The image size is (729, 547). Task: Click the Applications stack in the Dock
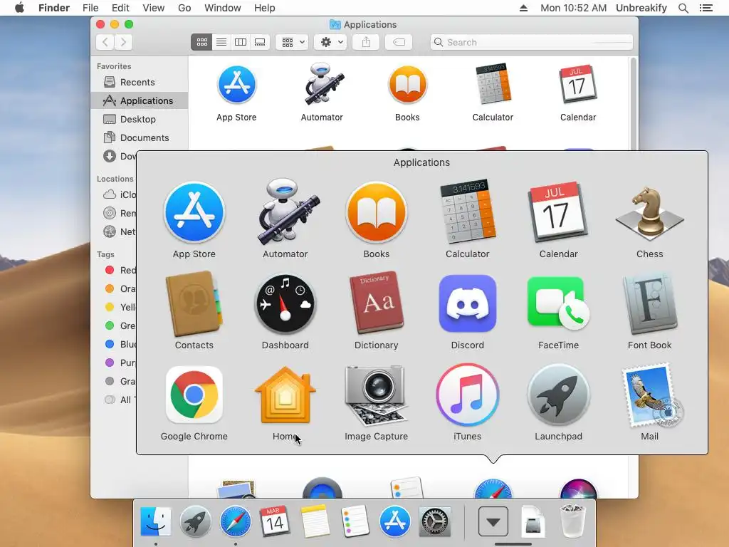tap(493, 521)
